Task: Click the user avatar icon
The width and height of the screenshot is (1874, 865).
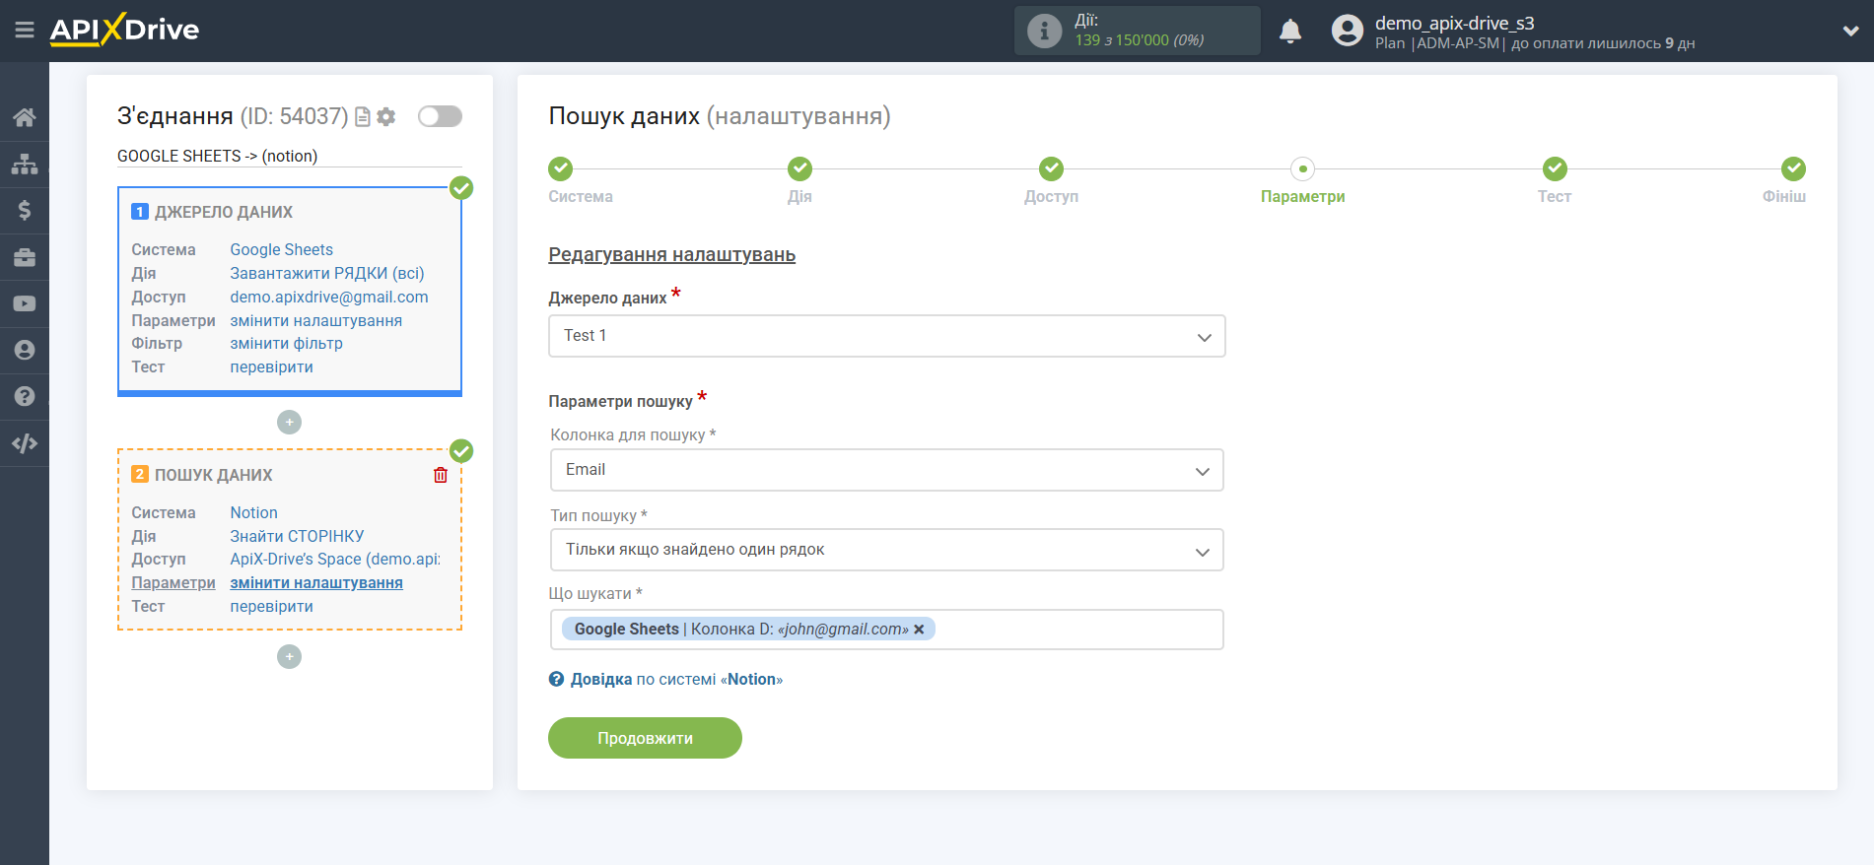Action: tap(1347, 31)
